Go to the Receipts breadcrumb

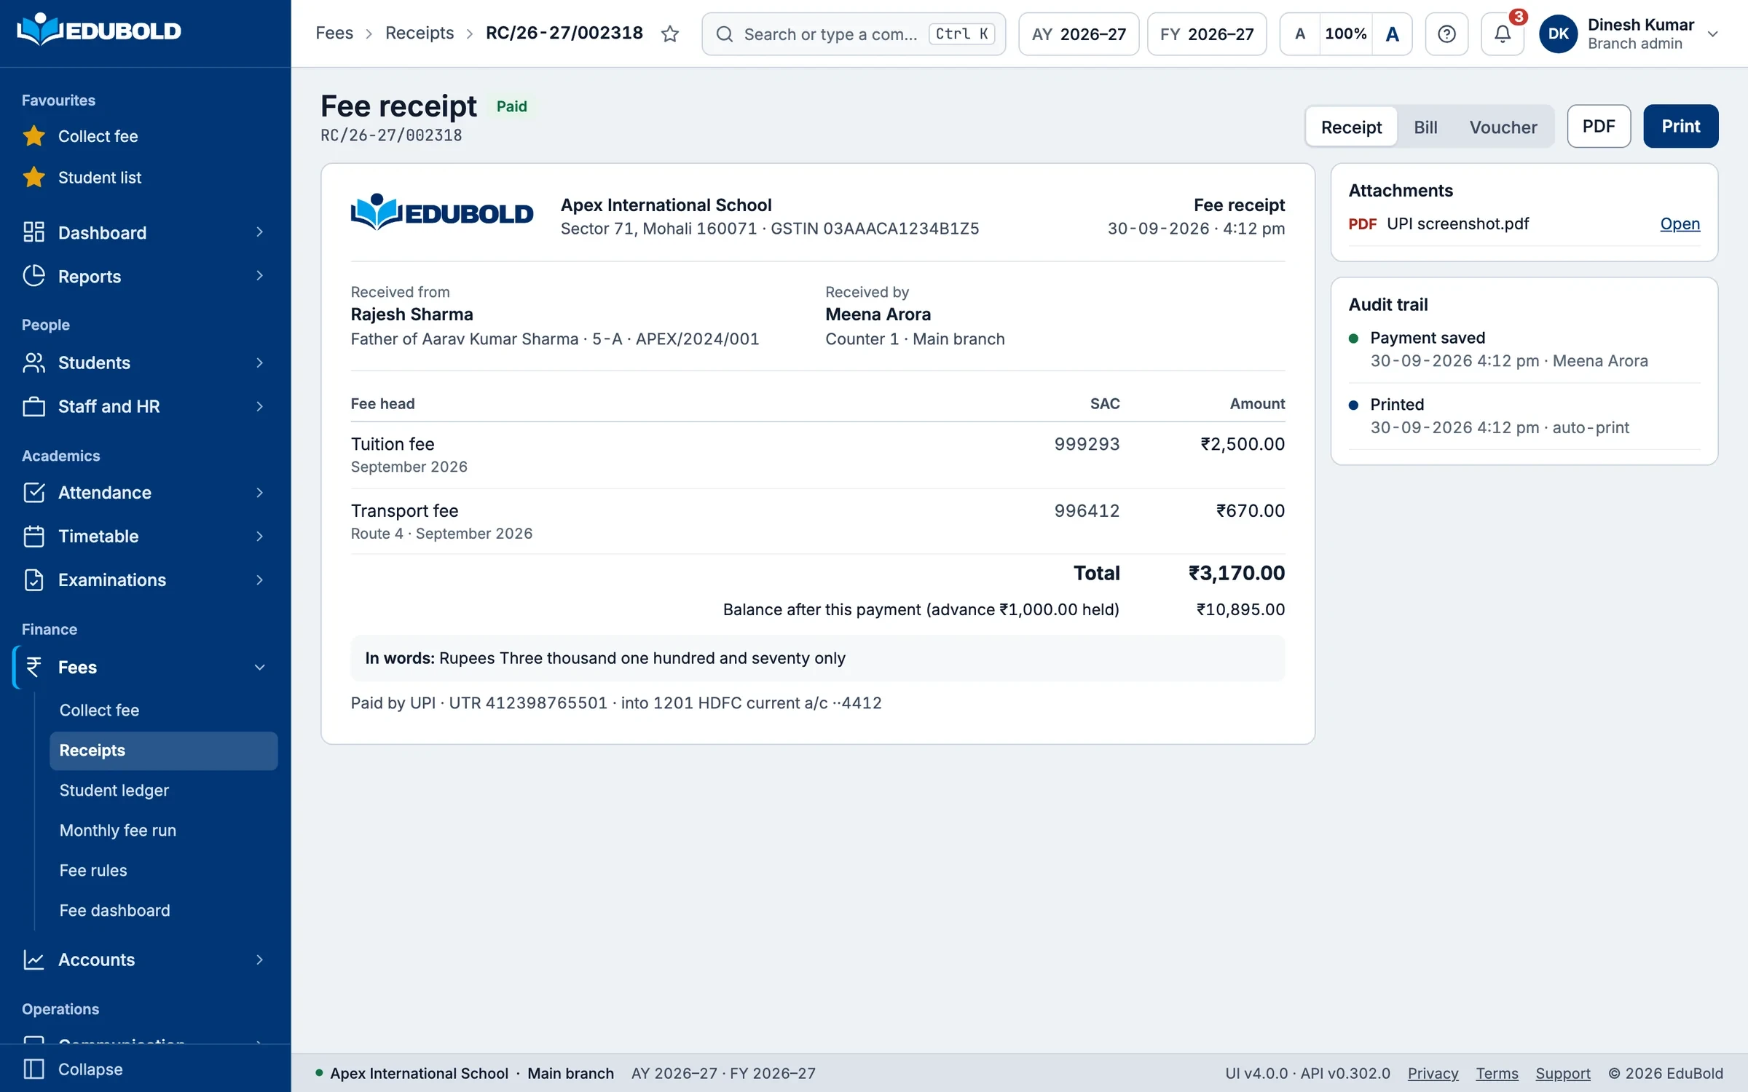420,33
